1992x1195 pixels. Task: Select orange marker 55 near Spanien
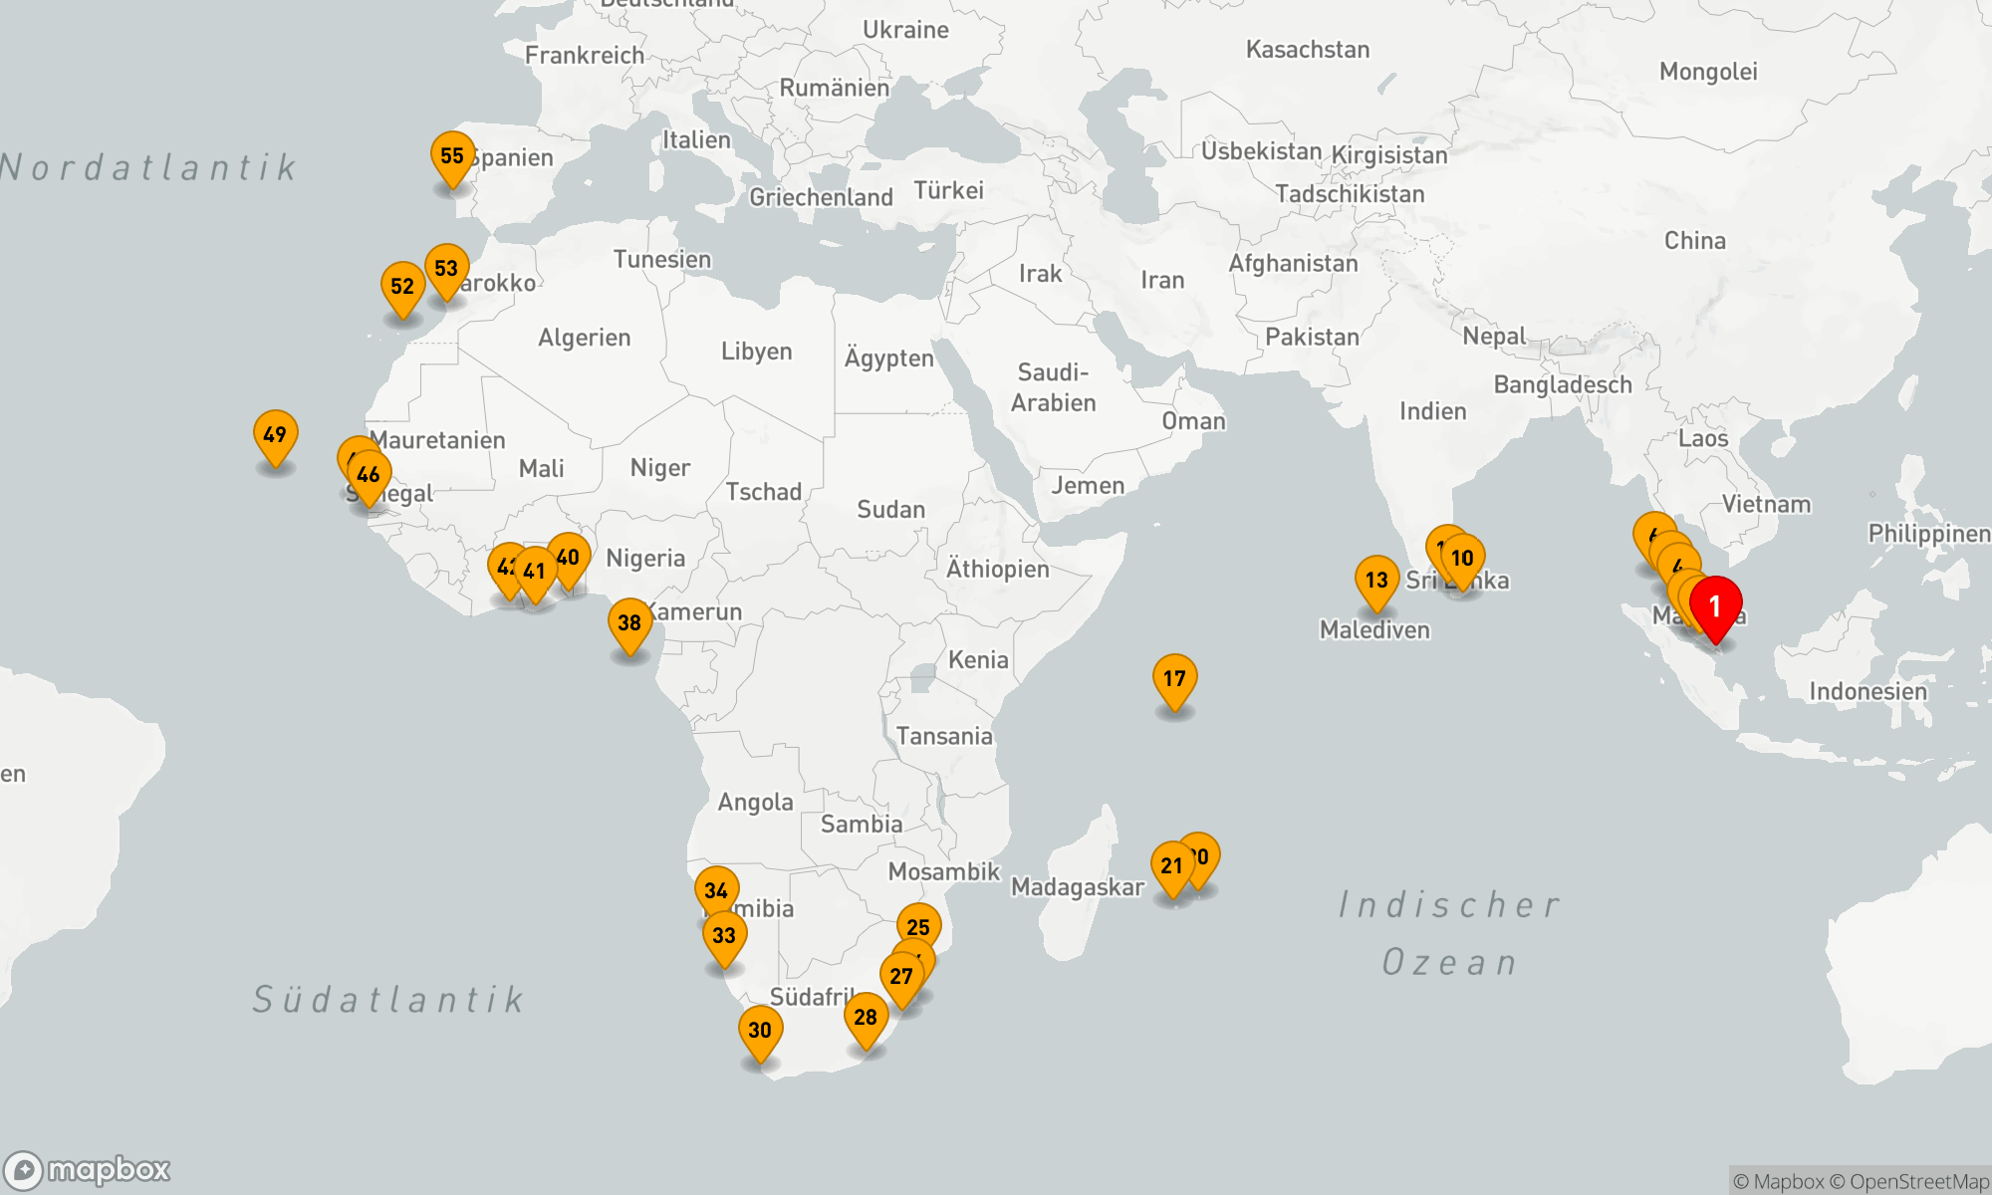point(452,156)
